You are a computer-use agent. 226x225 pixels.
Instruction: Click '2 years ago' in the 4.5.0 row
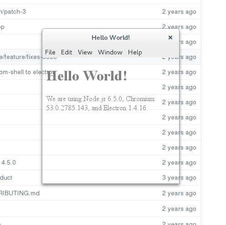tap(179, 163)
